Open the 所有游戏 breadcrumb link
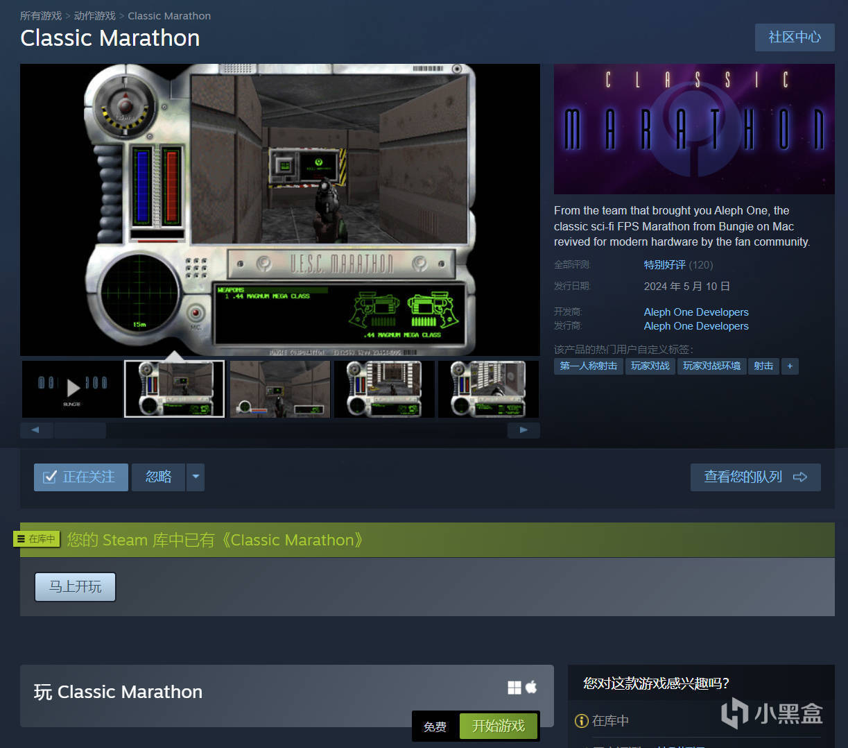The height and width of the screenshot is (748, 848). tap(41, 15)
